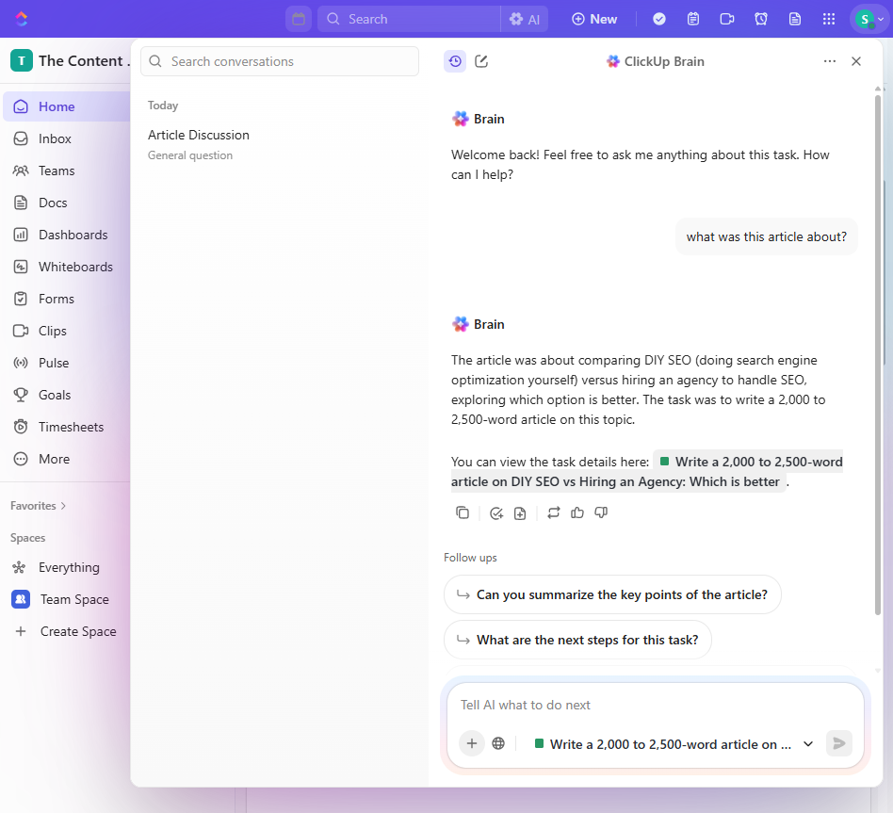
Task: Select the next steps follow-up
Action: 577,640
